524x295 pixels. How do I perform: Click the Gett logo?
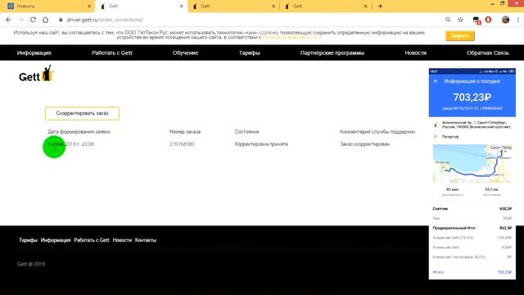36,74
